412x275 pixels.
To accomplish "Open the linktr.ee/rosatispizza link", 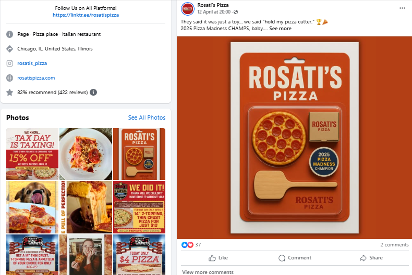I will click(x=86, y=15).
